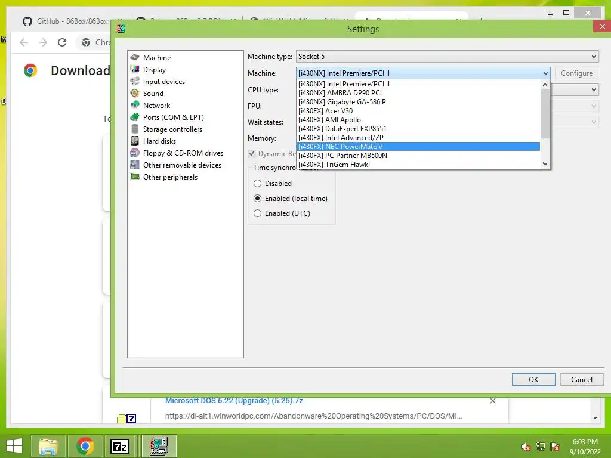Open the Hard disks icon

[x=135, y=141]
